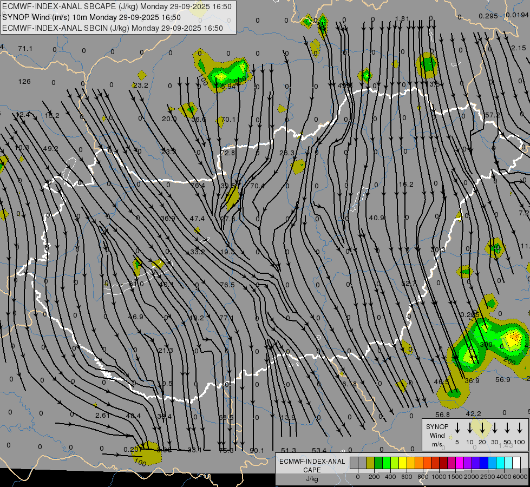Click the map value 70.4

click(x=257, y=186)
